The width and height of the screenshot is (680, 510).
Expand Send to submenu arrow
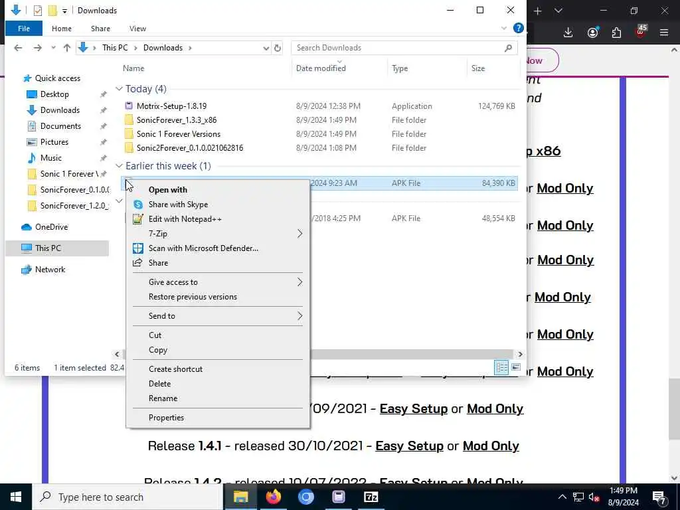point(299,316)
